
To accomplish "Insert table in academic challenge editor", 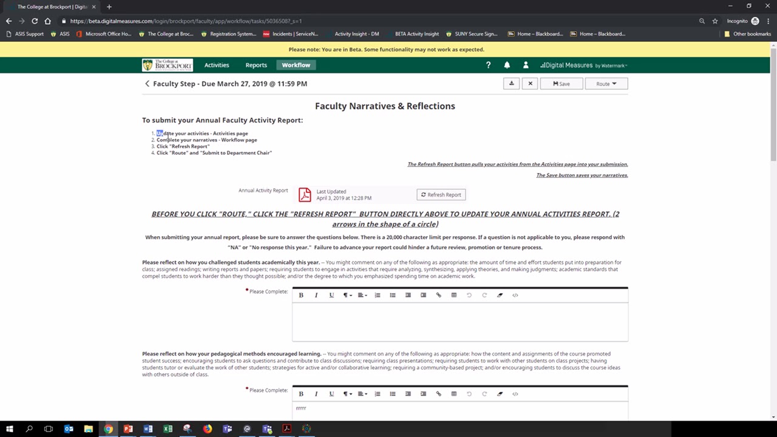I will pos(454,295).
